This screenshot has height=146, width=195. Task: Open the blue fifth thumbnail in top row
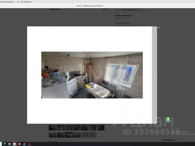point(85,128)
